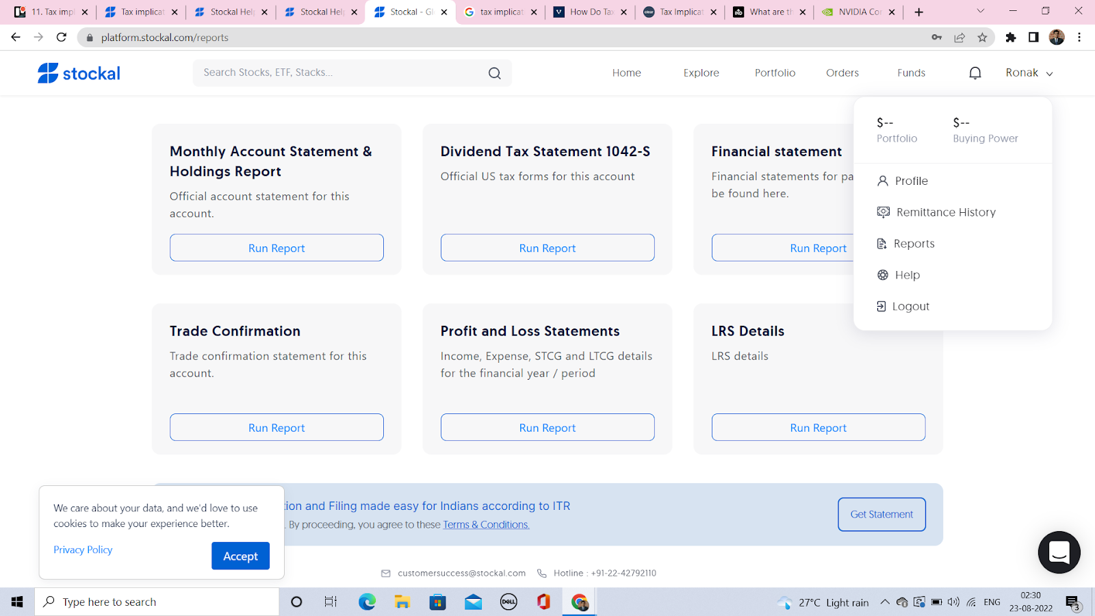
Task: Open the Windows Start menu
Action: (17, 602)
